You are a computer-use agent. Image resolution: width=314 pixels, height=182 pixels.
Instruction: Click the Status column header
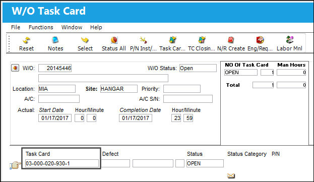tap(195, 154)
